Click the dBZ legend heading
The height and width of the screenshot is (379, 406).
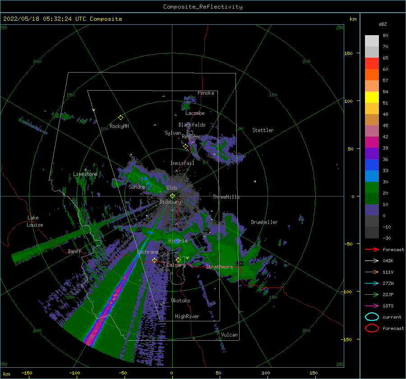click(x=383, y=24)
